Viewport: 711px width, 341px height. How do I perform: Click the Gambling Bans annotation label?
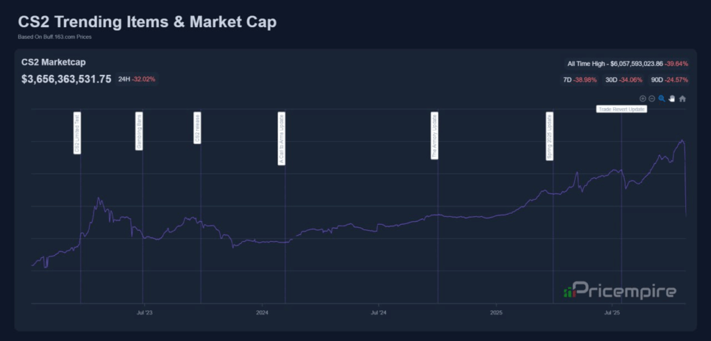(139, 133)
